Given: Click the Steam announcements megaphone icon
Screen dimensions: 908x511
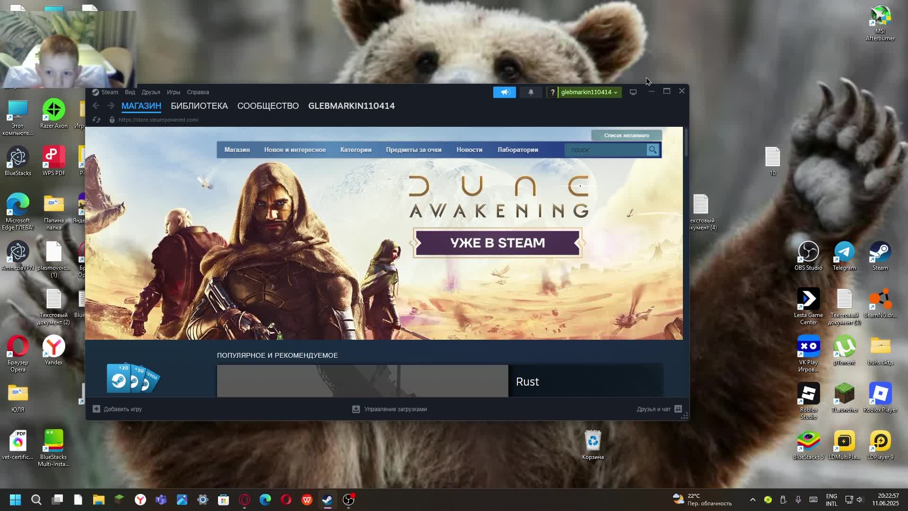Looking at the screenshot, I should pos(504,92).
